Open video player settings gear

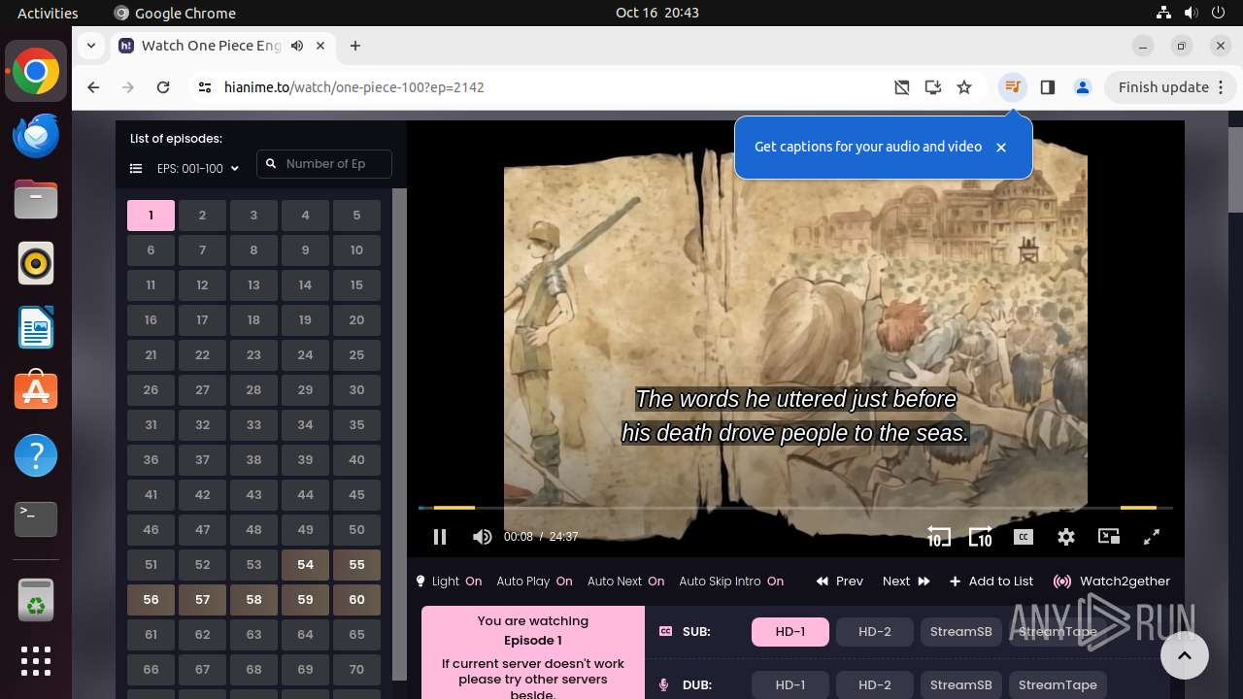tap(1066, 537)
